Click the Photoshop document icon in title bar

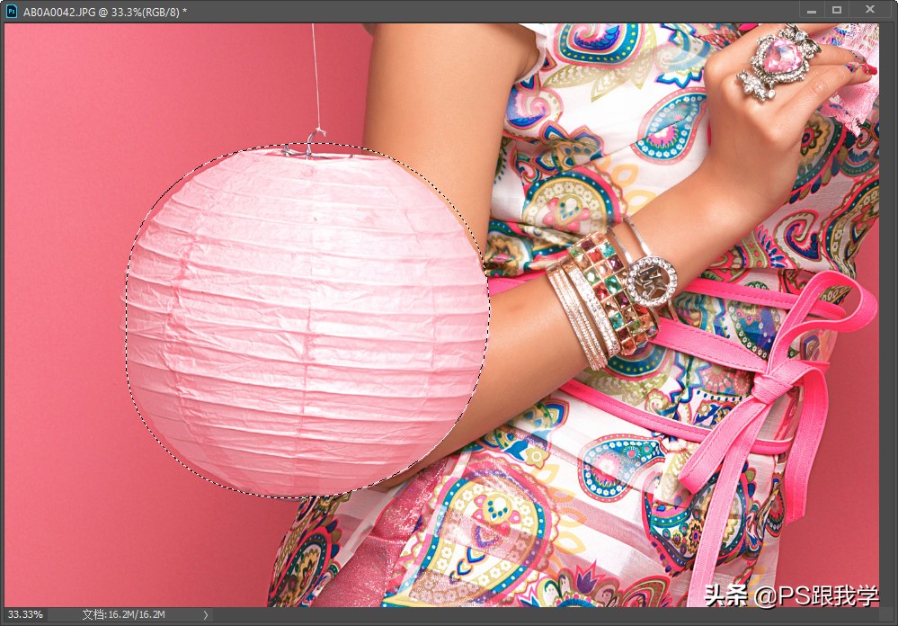[12, 11]
